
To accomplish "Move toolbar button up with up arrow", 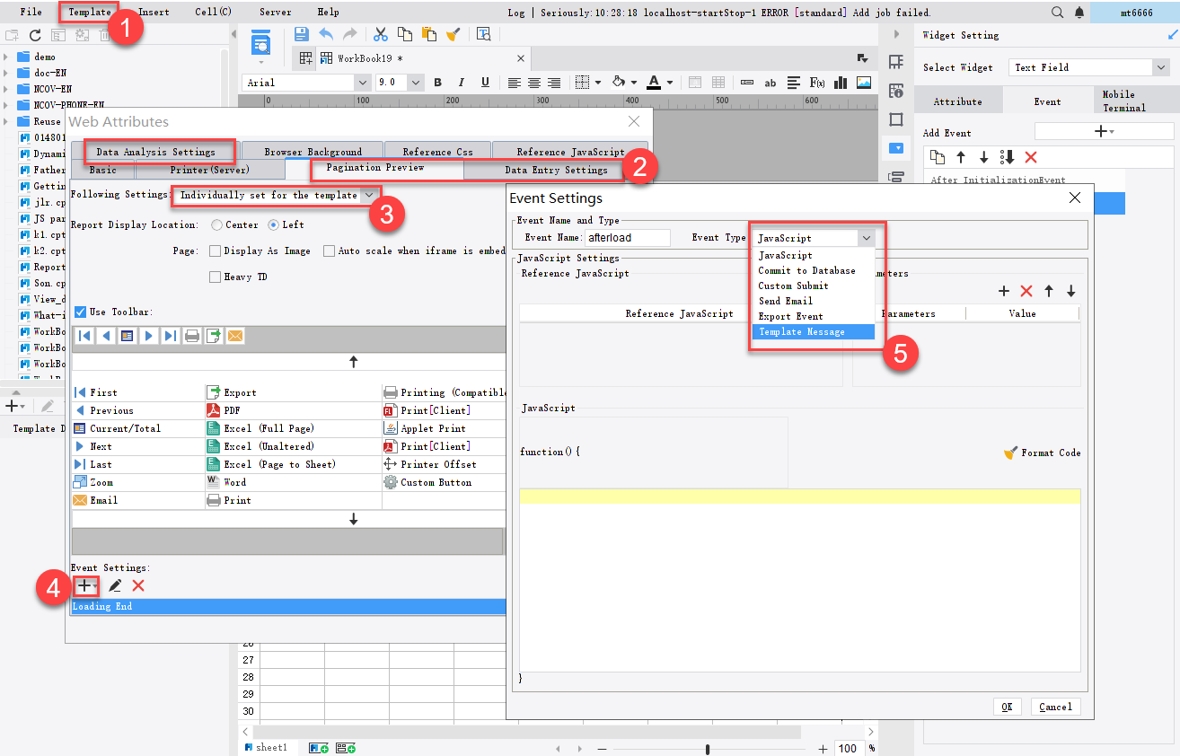I will click(x=353, y=361).
